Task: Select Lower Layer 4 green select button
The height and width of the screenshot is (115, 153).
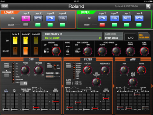Action: 62,25
